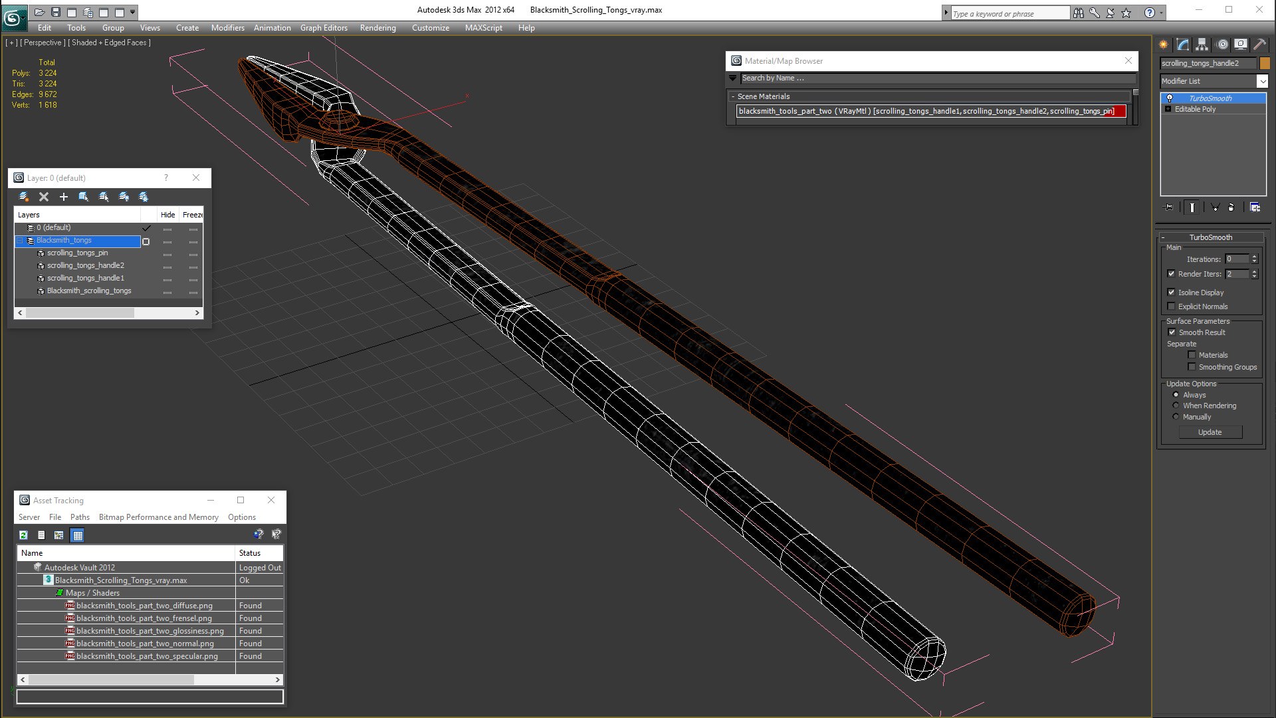Open the 3ds Max application menu button
Screen dimensions: 1276x718
coord(13,18)
